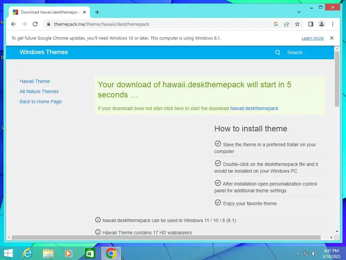
Task: Go back to the previous page
Action: [x=14, y=24]
